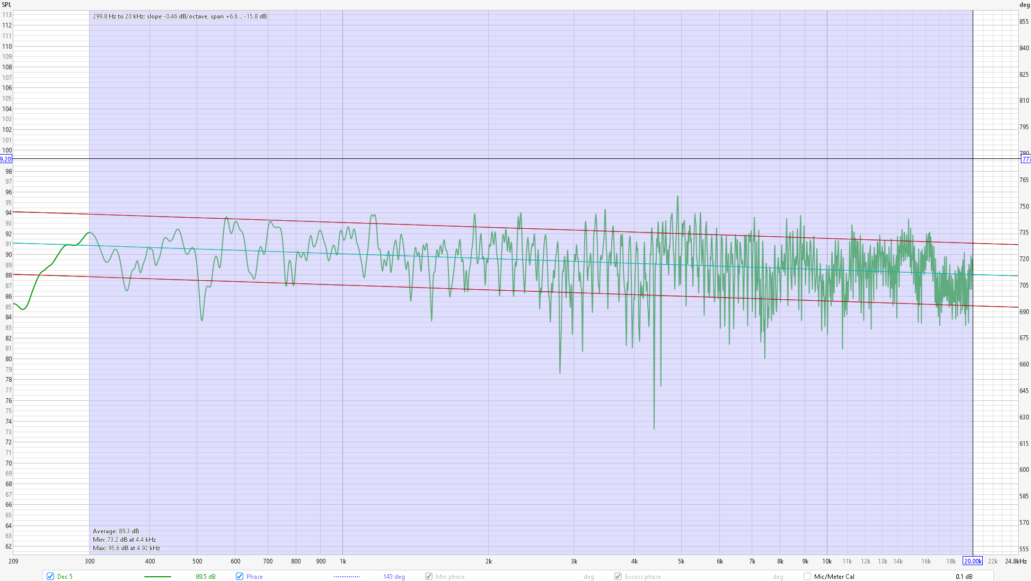The image size is (1031, 581).
Task: Click the 5k frequency axis label
Action: click(x=681, y=561)
